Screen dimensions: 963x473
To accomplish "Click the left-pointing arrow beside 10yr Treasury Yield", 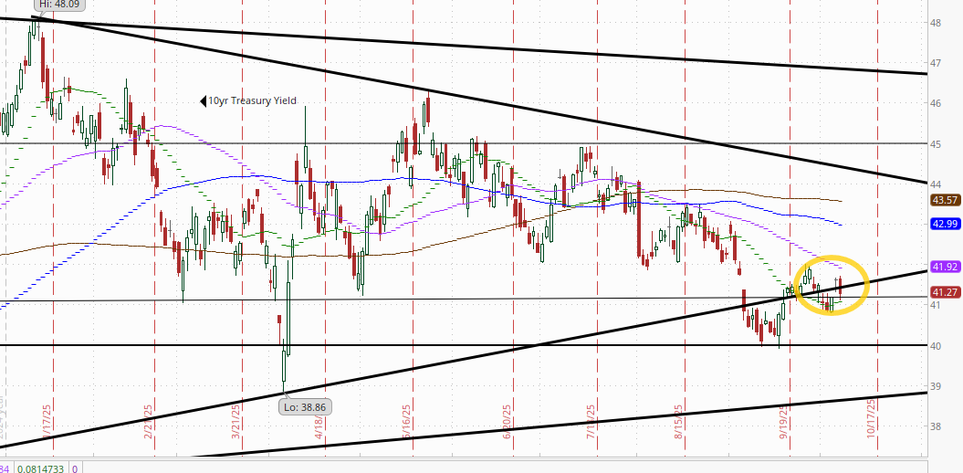I will click(204, 101).
